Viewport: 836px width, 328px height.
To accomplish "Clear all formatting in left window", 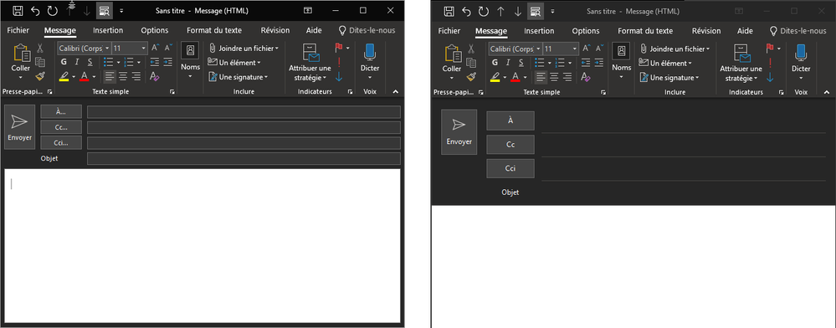I will [155, 76].
